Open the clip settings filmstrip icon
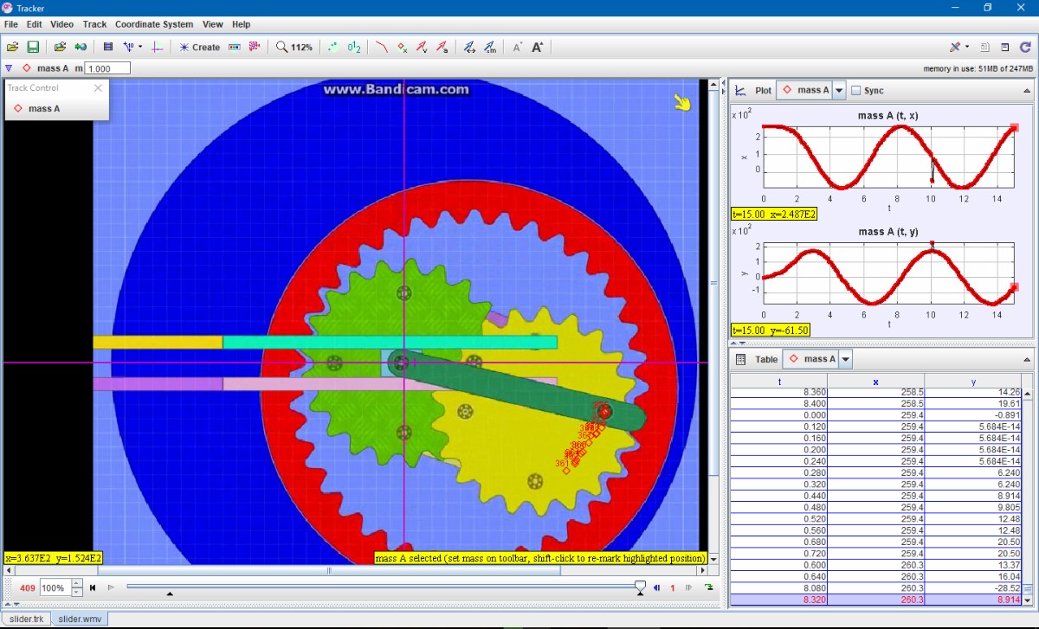This screenshot has width=1039, height=629. pyautogui.click(x=108, y=47)
